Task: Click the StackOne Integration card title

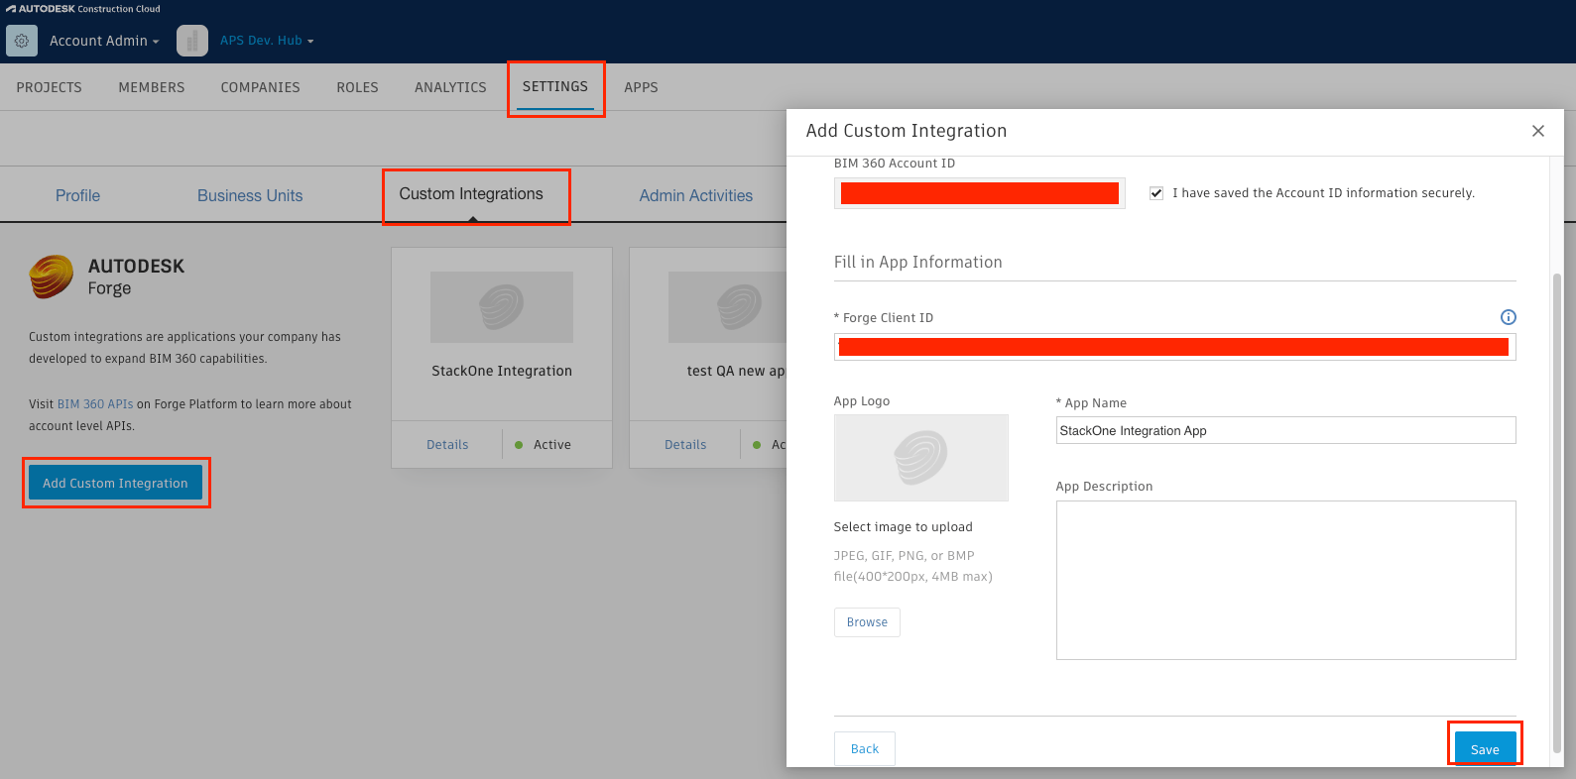Action: 502,371
